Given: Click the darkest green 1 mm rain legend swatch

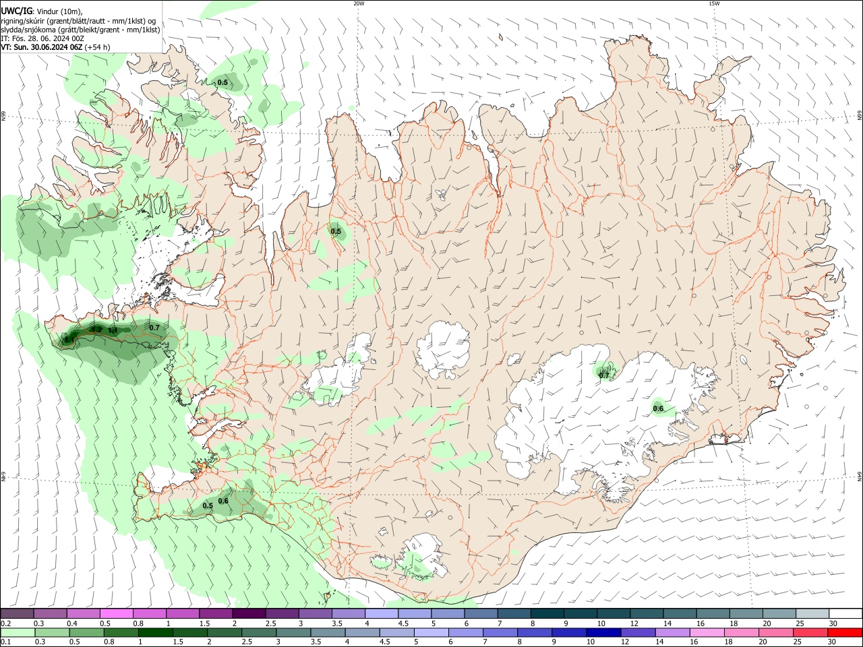Looking at the screenshot, I should 155,632.
